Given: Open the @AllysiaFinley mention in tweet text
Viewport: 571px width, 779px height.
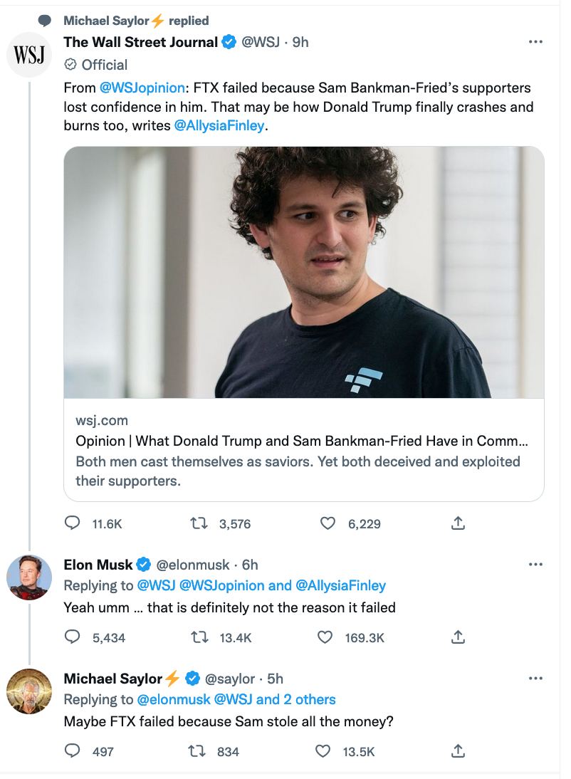Looking at the screenshot, I should (219, 126).
